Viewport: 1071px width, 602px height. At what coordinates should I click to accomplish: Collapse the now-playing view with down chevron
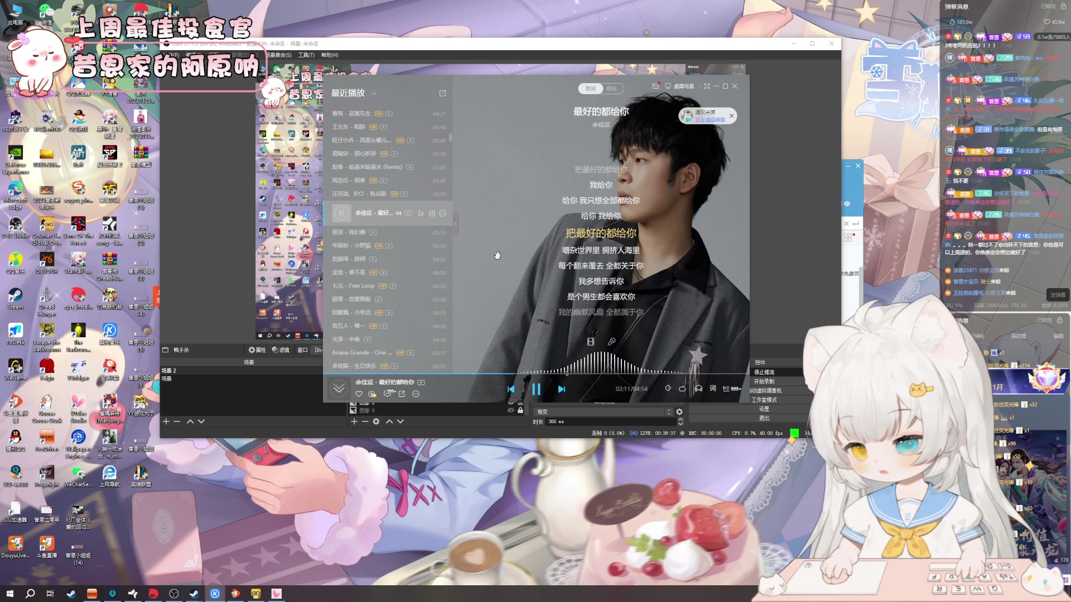[x=339, y=388]
